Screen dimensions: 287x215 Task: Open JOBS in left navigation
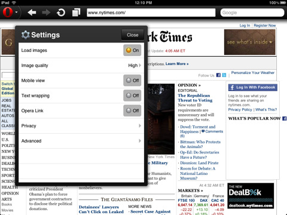click(7, 100)
